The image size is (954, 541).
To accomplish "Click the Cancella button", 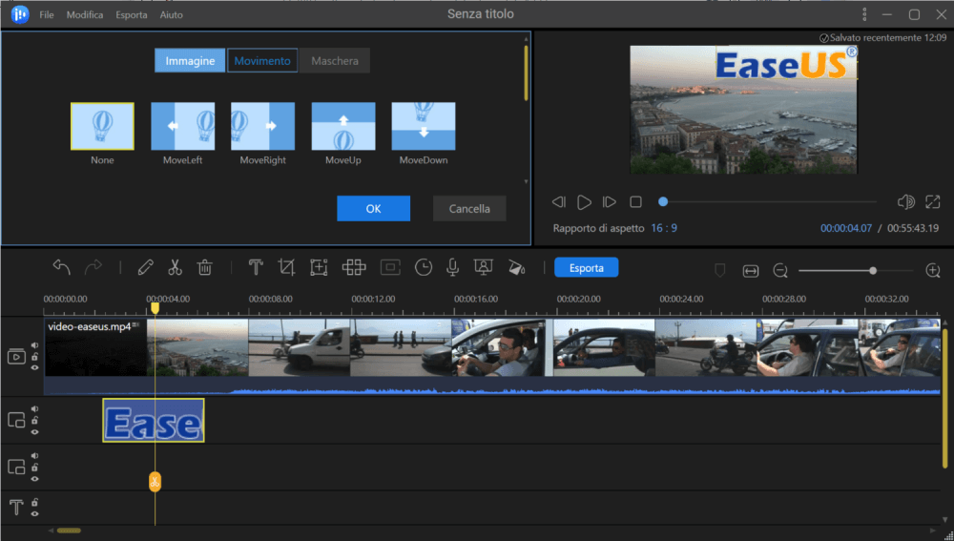I will point(469,208).
